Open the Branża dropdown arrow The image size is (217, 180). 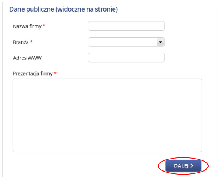pos(160,42)
